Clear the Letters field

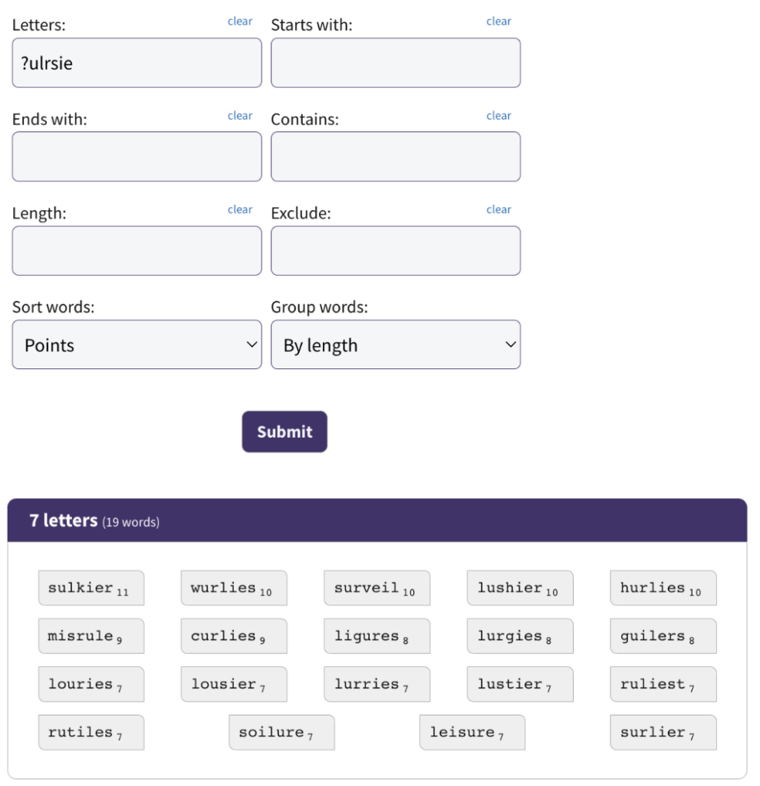tap(240, 21)
